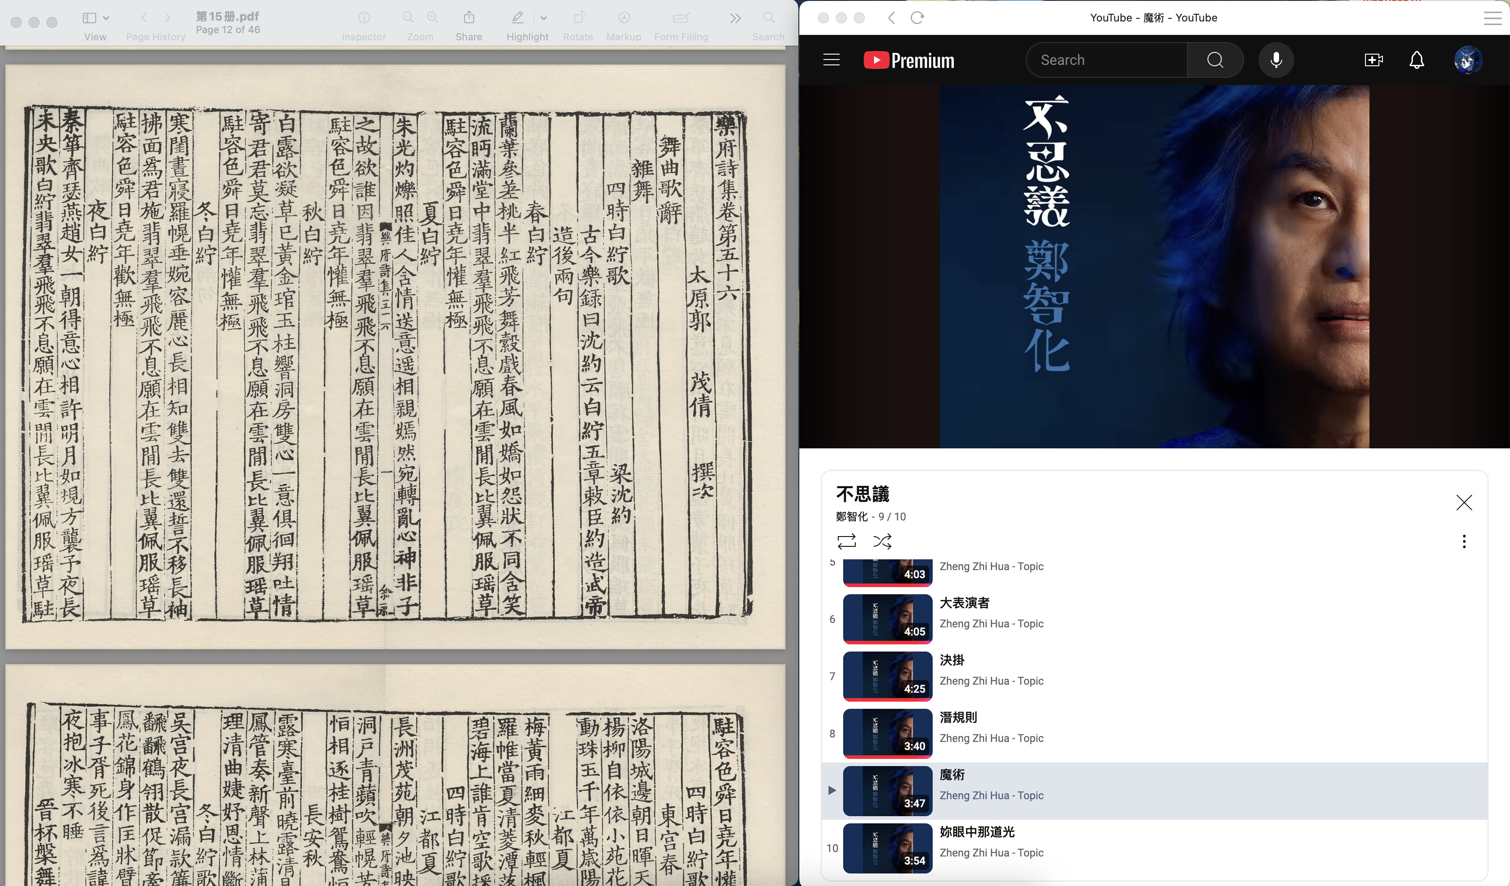Play the song 大表演者
Viewport: 1510px width, 886px height.
pos(964,603)
